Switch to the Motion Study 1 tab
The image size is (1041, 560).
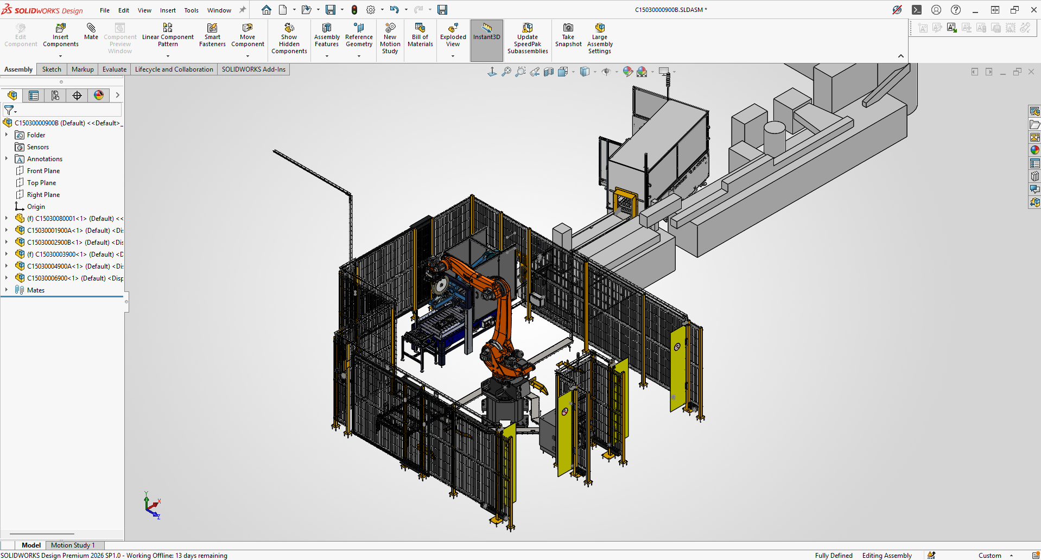[x=73, y=545]
